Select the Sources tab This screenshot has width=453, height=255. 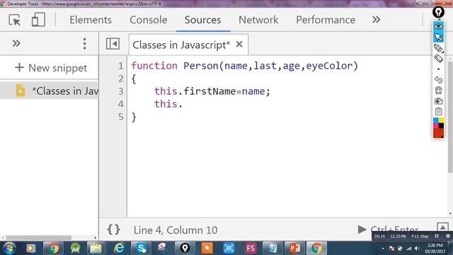pos(202,20)
